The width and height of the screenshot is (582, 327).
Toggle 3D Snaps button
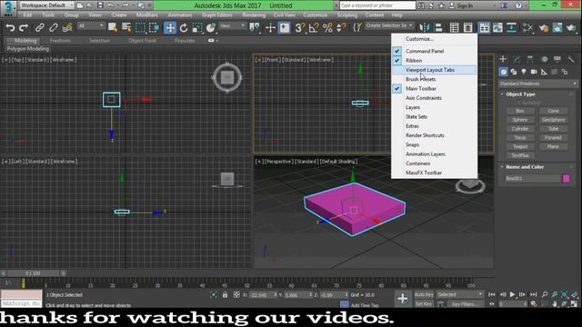coord(299,27)
